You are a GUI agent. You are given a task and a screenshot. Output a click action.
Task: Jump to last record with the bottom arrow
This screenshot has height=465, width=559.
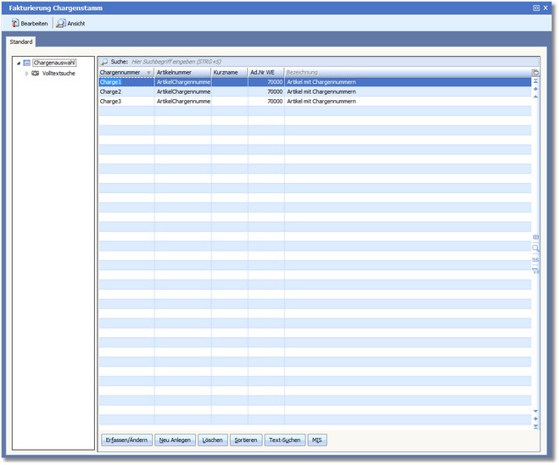point(535,426)
